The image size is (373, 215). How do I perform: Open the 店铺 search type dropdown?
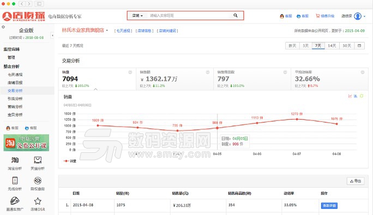(137, 15)
